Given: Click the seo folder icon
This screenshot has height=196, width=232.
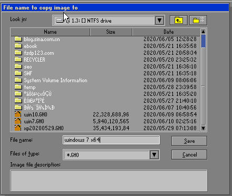Looking at the screenshot, I should pyautogui.click(x=18, y=66).
